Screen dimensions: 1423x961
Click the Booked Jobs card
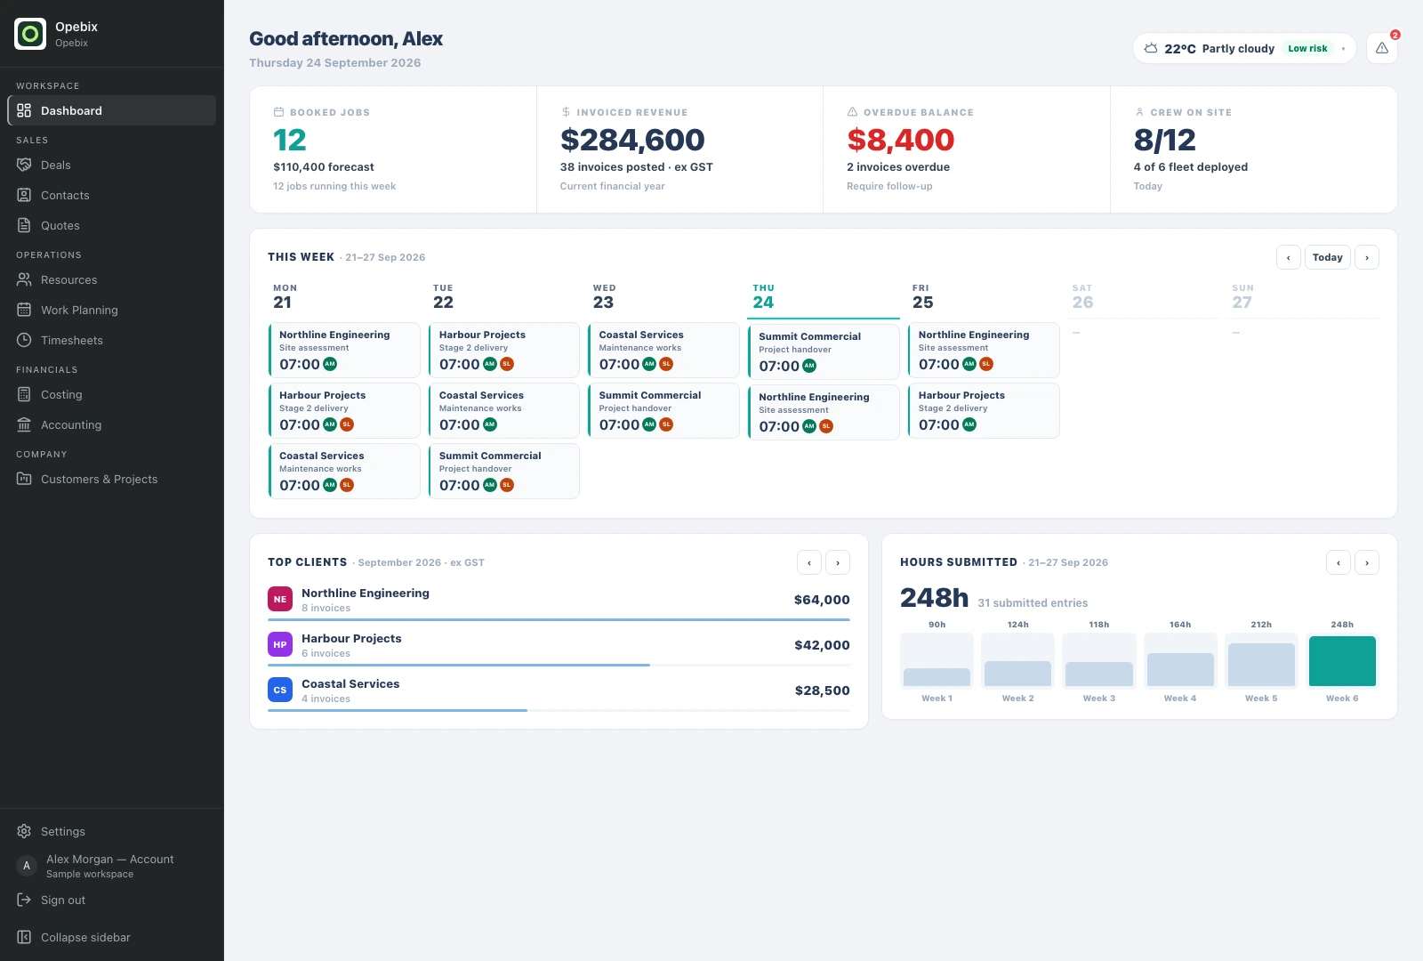click(x=393, y=149)
